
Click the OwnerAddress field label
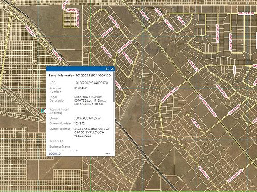pyautogui.click(x=60, y=128)
